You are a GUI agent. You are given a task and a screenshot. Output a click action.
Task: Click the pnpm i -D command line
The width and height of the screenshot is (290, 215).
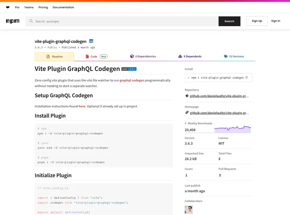[x=71, y=163]
